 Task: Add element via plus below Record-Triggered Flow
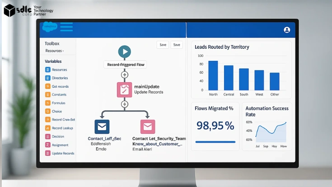pyautogui.click(x=125, y=75)
